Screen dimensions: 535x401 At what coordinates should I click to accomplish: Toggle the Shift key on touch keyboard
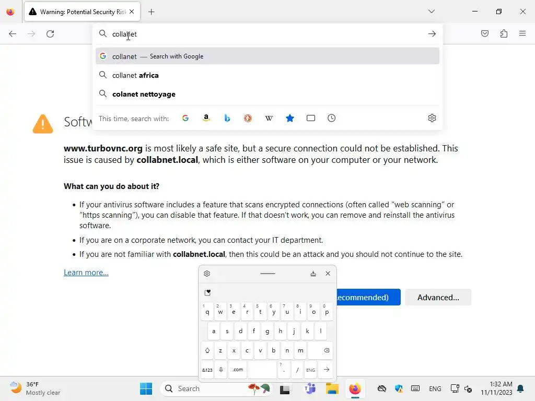[x=207, y=350]
